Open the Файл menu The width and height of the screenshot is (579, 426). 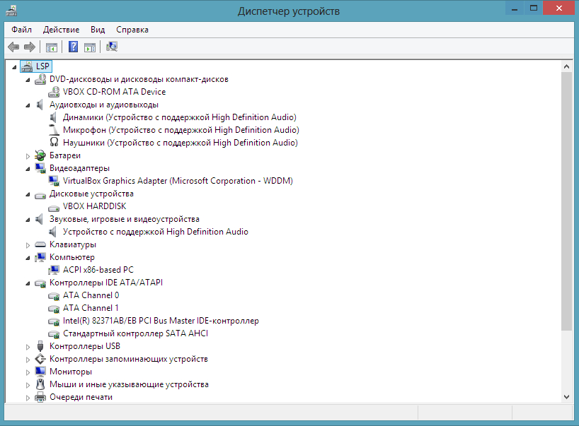[x=21, y=30]
